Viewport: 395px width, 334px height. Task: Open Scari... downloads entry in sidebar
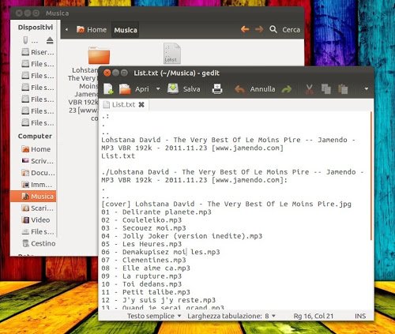[38, 208]
